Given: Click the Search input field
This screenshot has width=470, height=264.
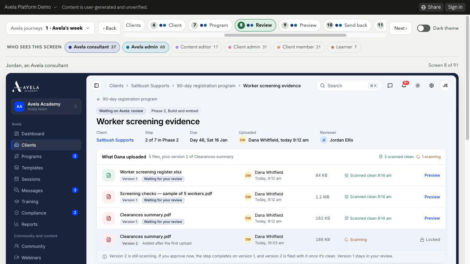Looking at the screenshot, I should pos(349,85).
